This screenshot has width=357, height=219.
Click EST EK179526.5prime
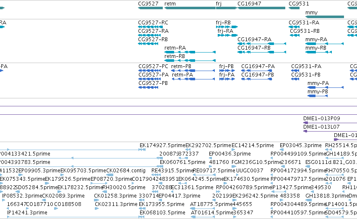tap(68, 179)
